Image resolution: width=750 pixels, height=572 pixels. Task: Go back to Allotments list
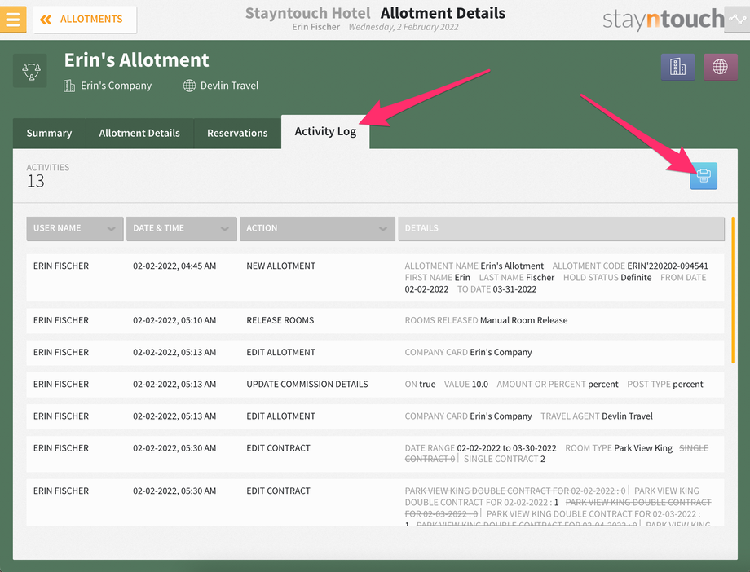pyautogui.click(x=85, y=20)
